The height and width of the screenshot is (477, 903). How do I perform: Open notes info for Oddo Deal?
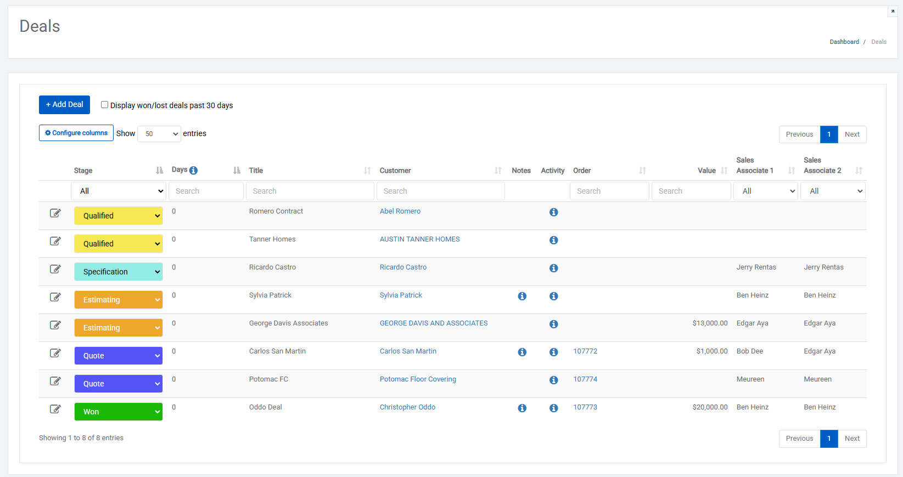[x=522, y=408]
